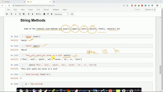
Task: Open the zoom magnifier in the address bar
Action: 124,6
